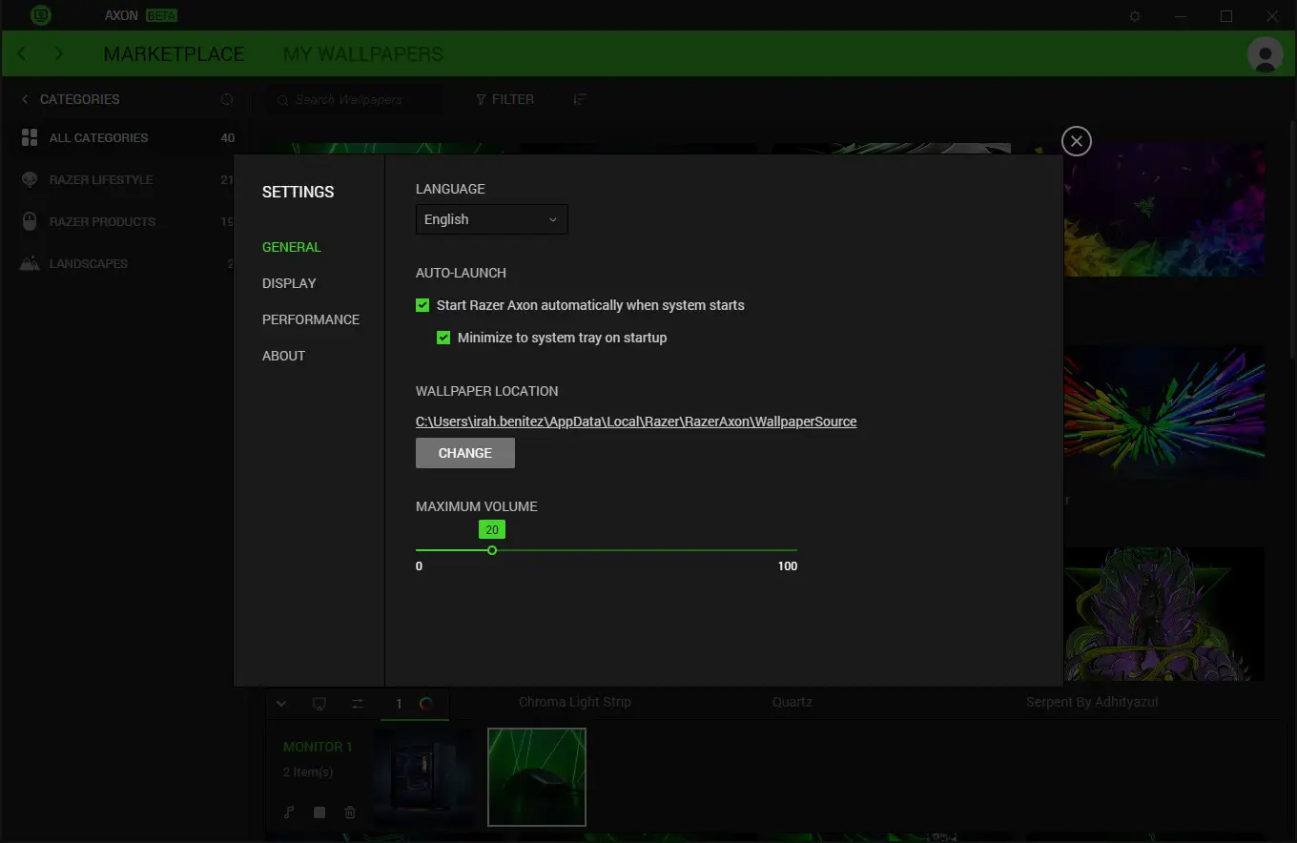Toggle minimize to system tray checkbox

pyautogui.click(x=443, y=338)
